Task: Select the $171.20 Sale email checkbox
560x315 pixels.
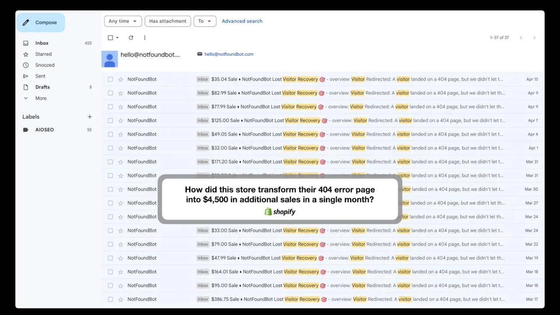Action: click(110, 162)
